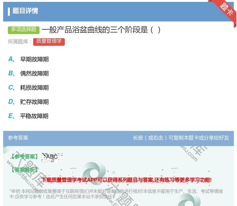Select option A 早期故障期
The image size is (237, 206).
(28, 59)
